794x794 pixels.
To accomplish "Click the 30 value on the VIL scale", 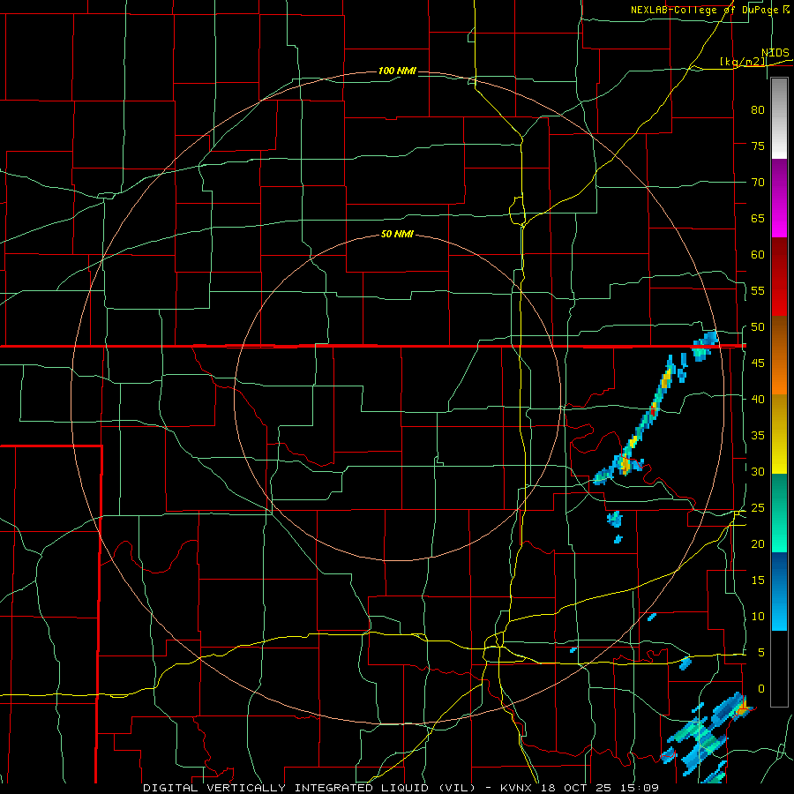I will click(758, 471).
